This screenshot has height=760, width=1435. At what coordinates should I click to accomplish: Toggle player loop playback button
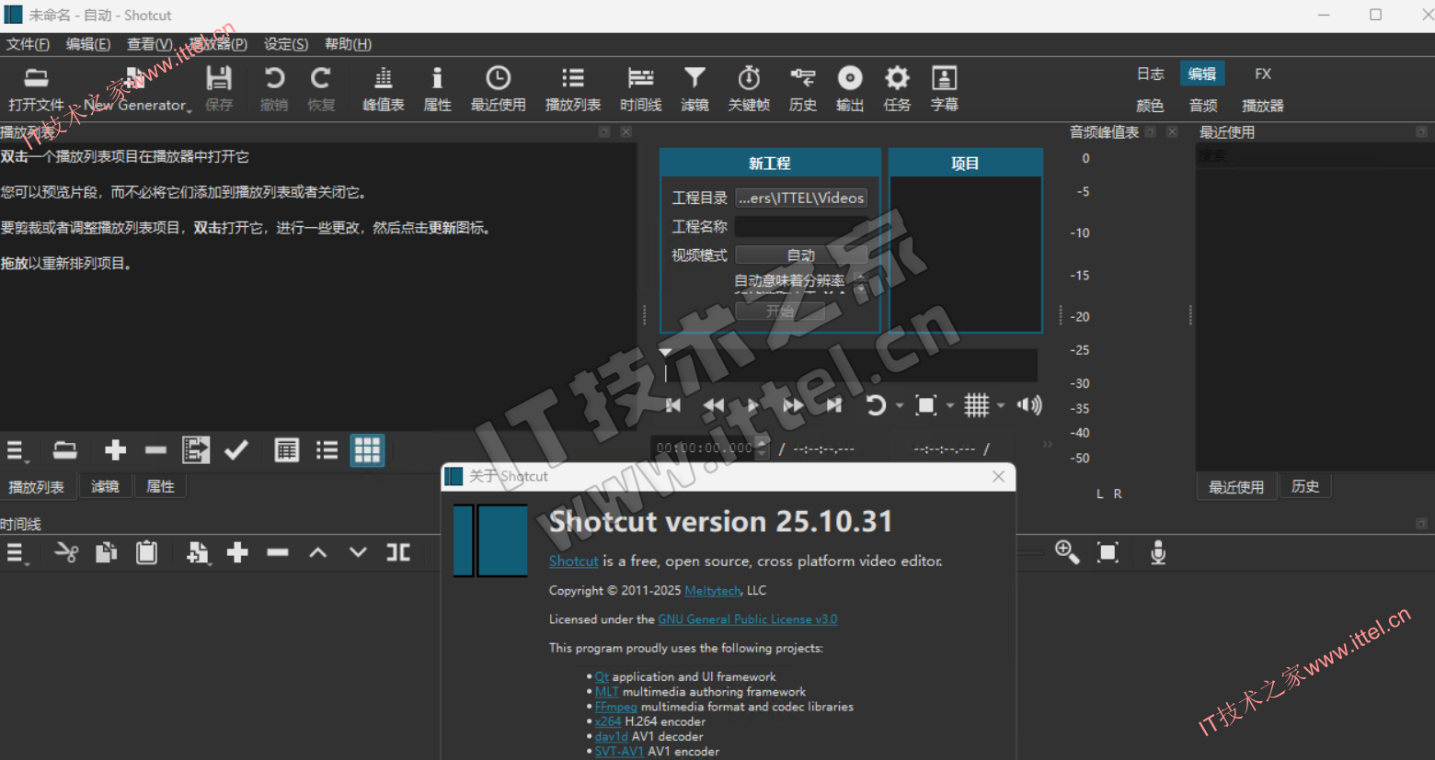click(876, 405)
